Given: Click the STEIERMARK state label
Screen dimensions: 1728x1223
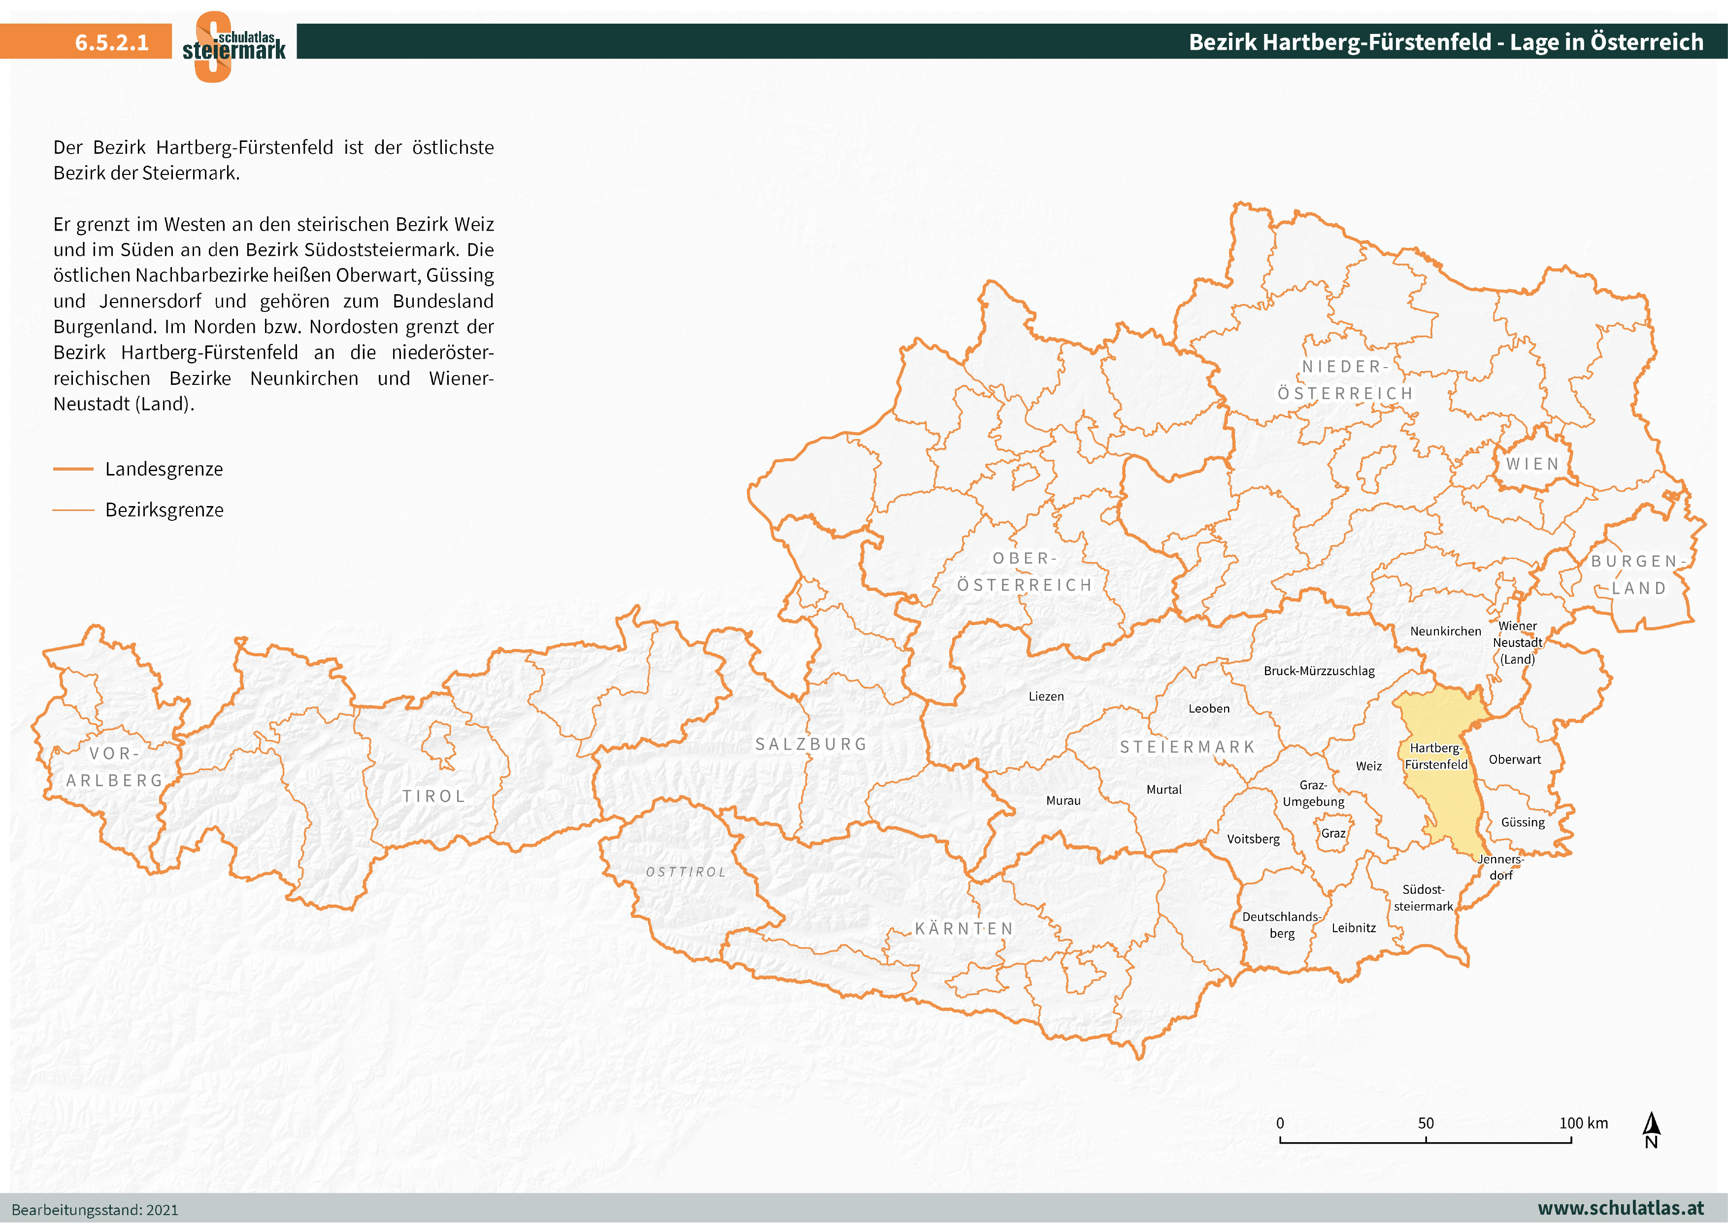Looking at the screenshot, I should [1188, 747].
